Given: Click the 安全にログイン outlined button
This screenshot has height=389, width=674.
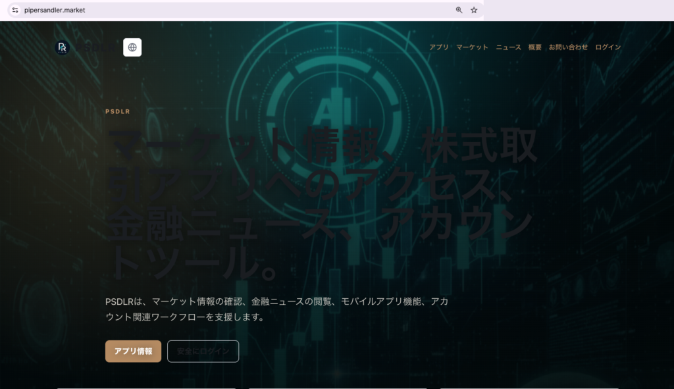Looking at the screenshot, I should point(203,351).
